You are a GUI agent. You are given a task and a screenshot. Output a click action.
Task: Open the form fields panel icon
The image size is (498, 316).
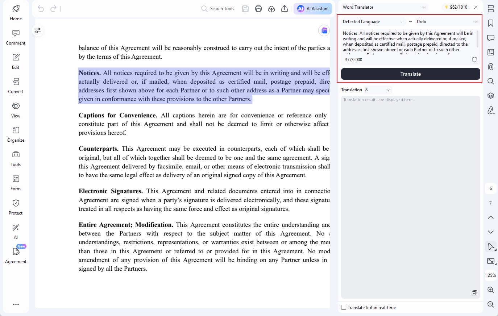point(491,52)
